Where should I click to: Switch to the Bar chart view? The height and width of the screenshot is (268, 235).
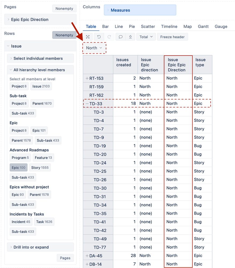(105, 27)
